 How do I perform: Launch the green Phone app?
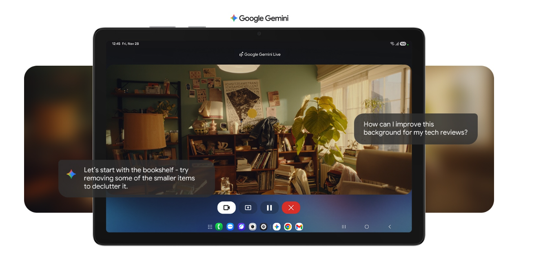[x=219, y=227]
